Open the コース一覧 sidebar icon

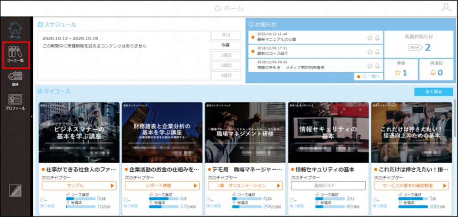[x=16, y=55]
